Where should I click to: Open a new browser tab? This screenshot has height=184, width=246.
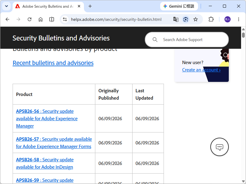click(x=90, y=6)
